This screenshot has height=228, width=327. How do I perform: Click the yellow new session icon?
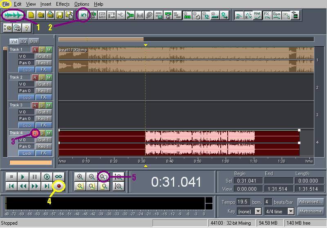[x=31, y=15]
